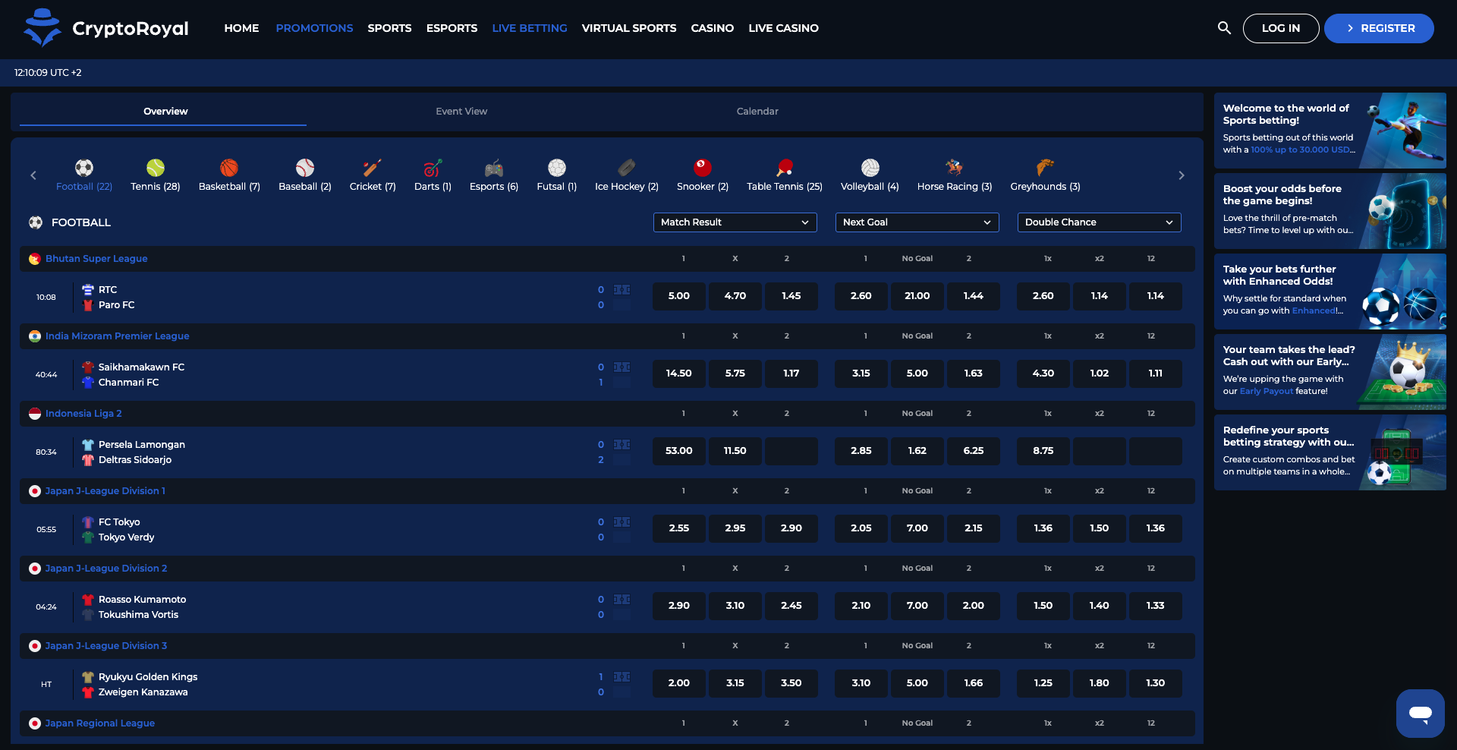Open Early Payout promo banner
This screenshot has width=1457, height=750.
pos(1330,372)
